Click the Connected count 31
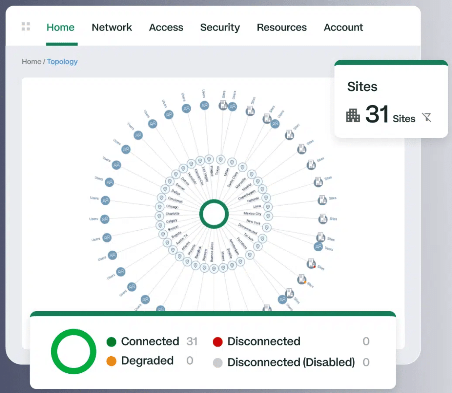 (x=192, y=341)
